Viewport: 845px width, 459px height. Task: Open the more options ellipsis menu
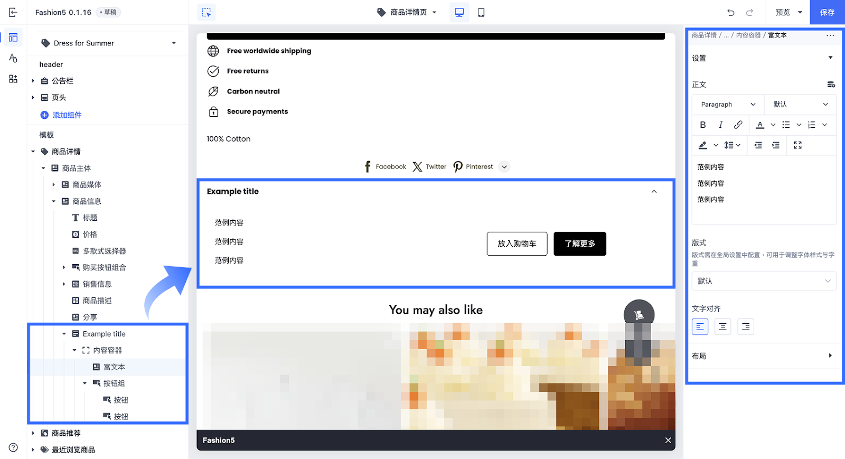(x=830, y=35)
